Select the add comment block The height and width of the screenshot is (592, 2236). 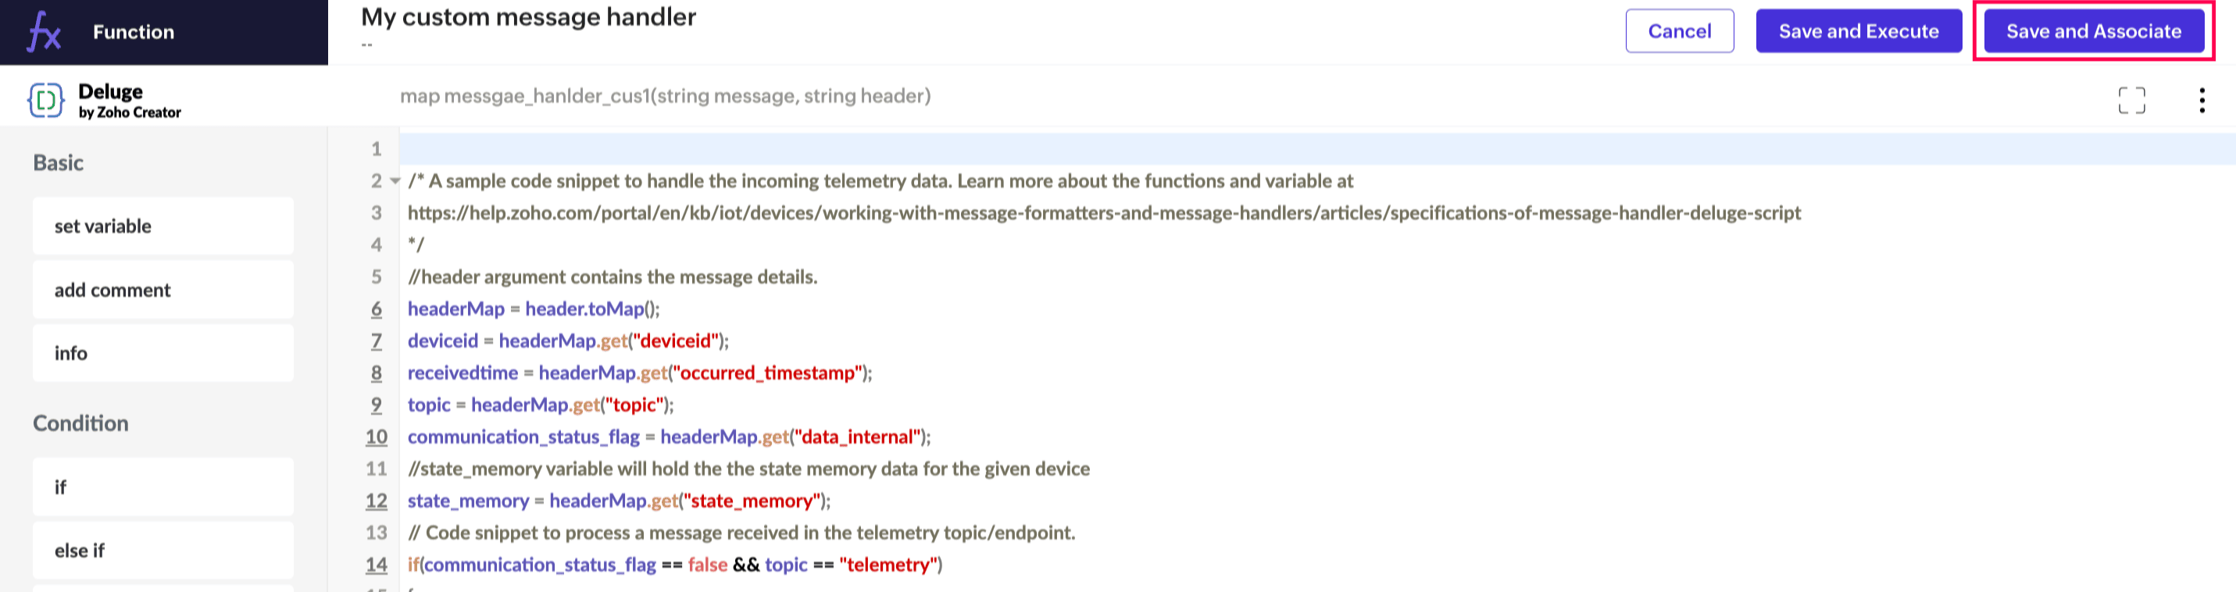pos(163,290)
